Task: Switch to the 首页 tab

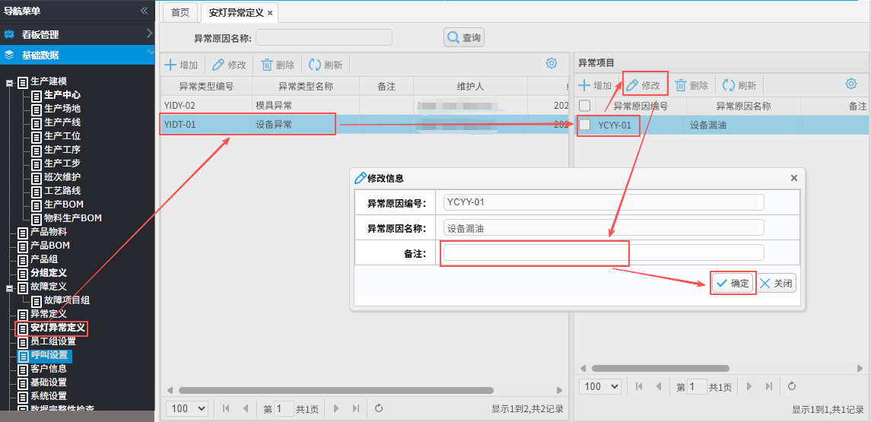Action: [180, 13]
